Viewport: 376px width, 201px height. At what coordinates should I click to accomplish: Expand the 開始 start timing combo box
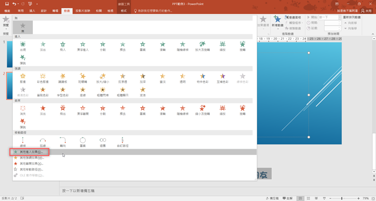pos(338,17)
